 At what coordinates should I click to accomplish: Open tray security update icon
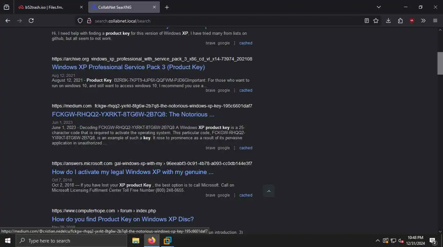pos(385,241)
